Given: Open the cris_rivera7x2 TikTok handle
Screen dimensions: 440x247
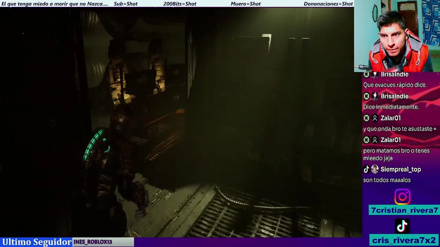Looking at the screenshot, I should pos(404,240).
